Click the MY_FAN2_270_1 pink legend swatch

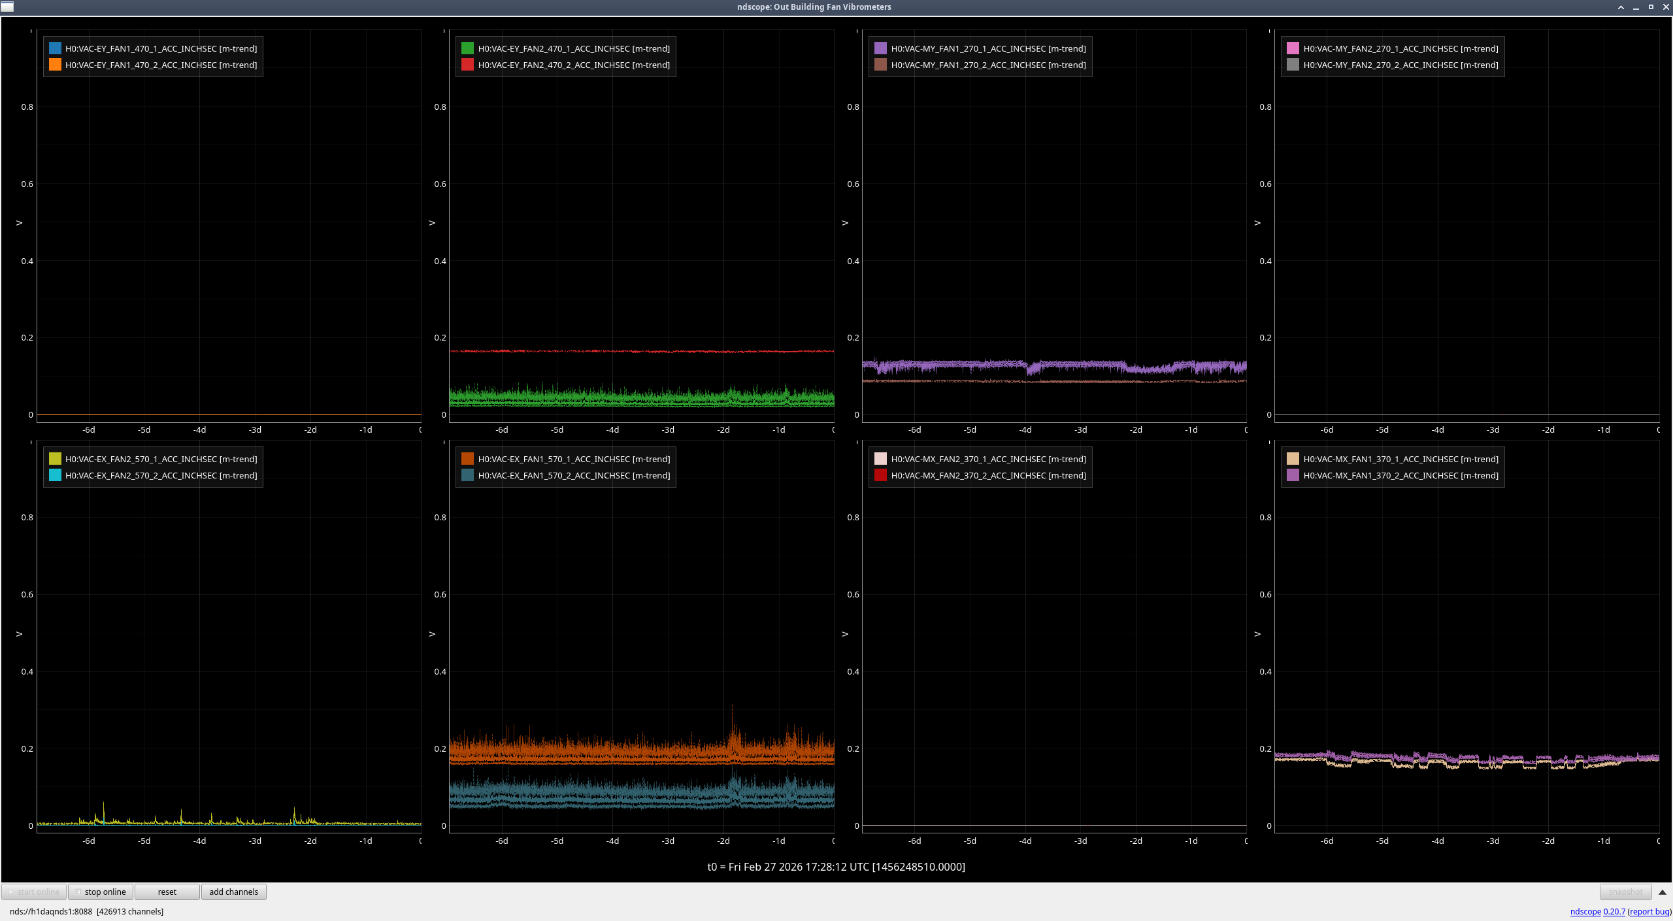coord(1293,48)
